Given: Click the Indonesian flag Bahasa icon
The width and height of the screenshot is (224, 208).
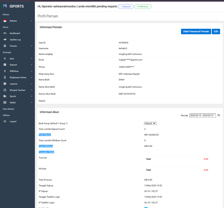Looking at the screenshot, I should coord(5,21).
